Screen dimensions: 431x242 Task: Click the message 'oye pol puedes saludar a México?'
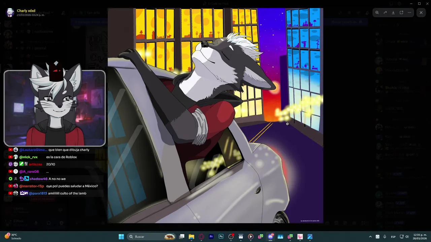72,186
